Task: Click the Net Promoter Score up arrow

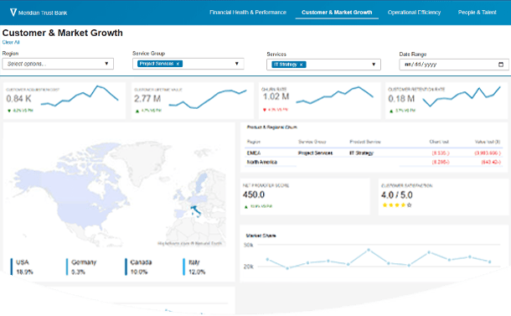Action: point(246,206)
